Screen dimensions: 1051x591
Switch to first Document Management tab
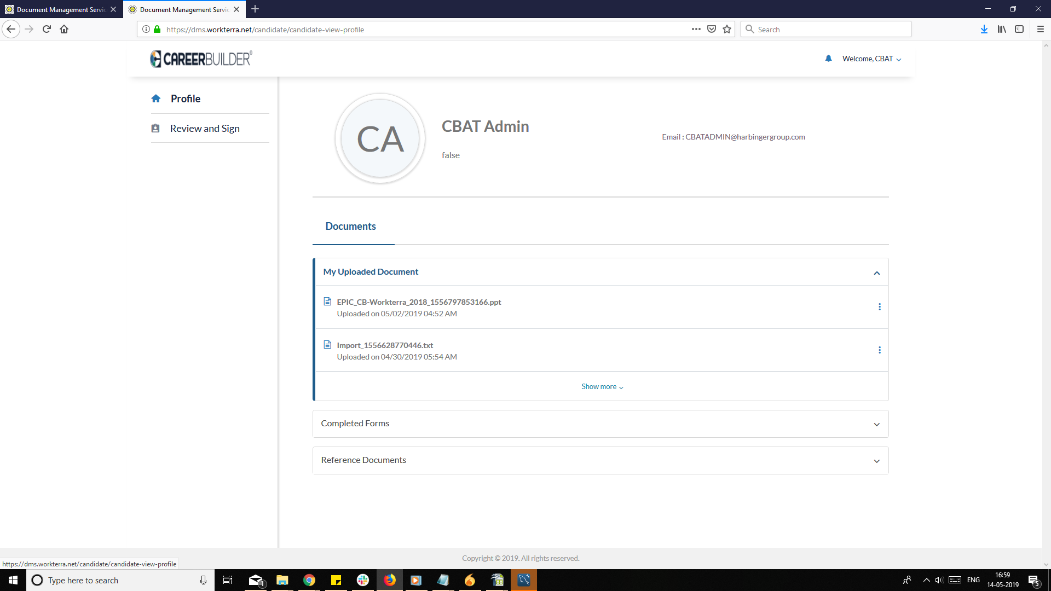tap(61, 9)
